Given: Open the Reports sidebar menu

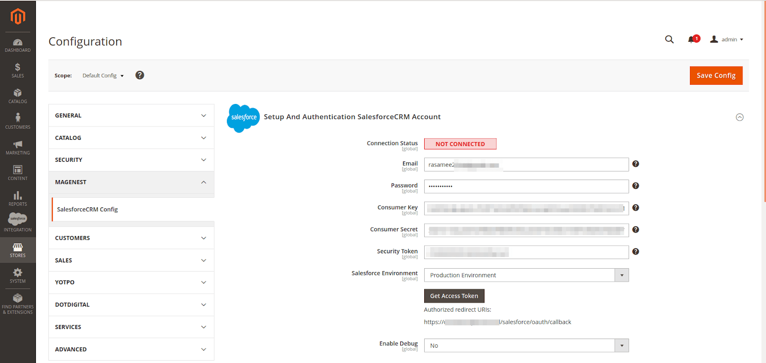Looking at the screenshot, I should pyautogui.click(x=18, y=198).
